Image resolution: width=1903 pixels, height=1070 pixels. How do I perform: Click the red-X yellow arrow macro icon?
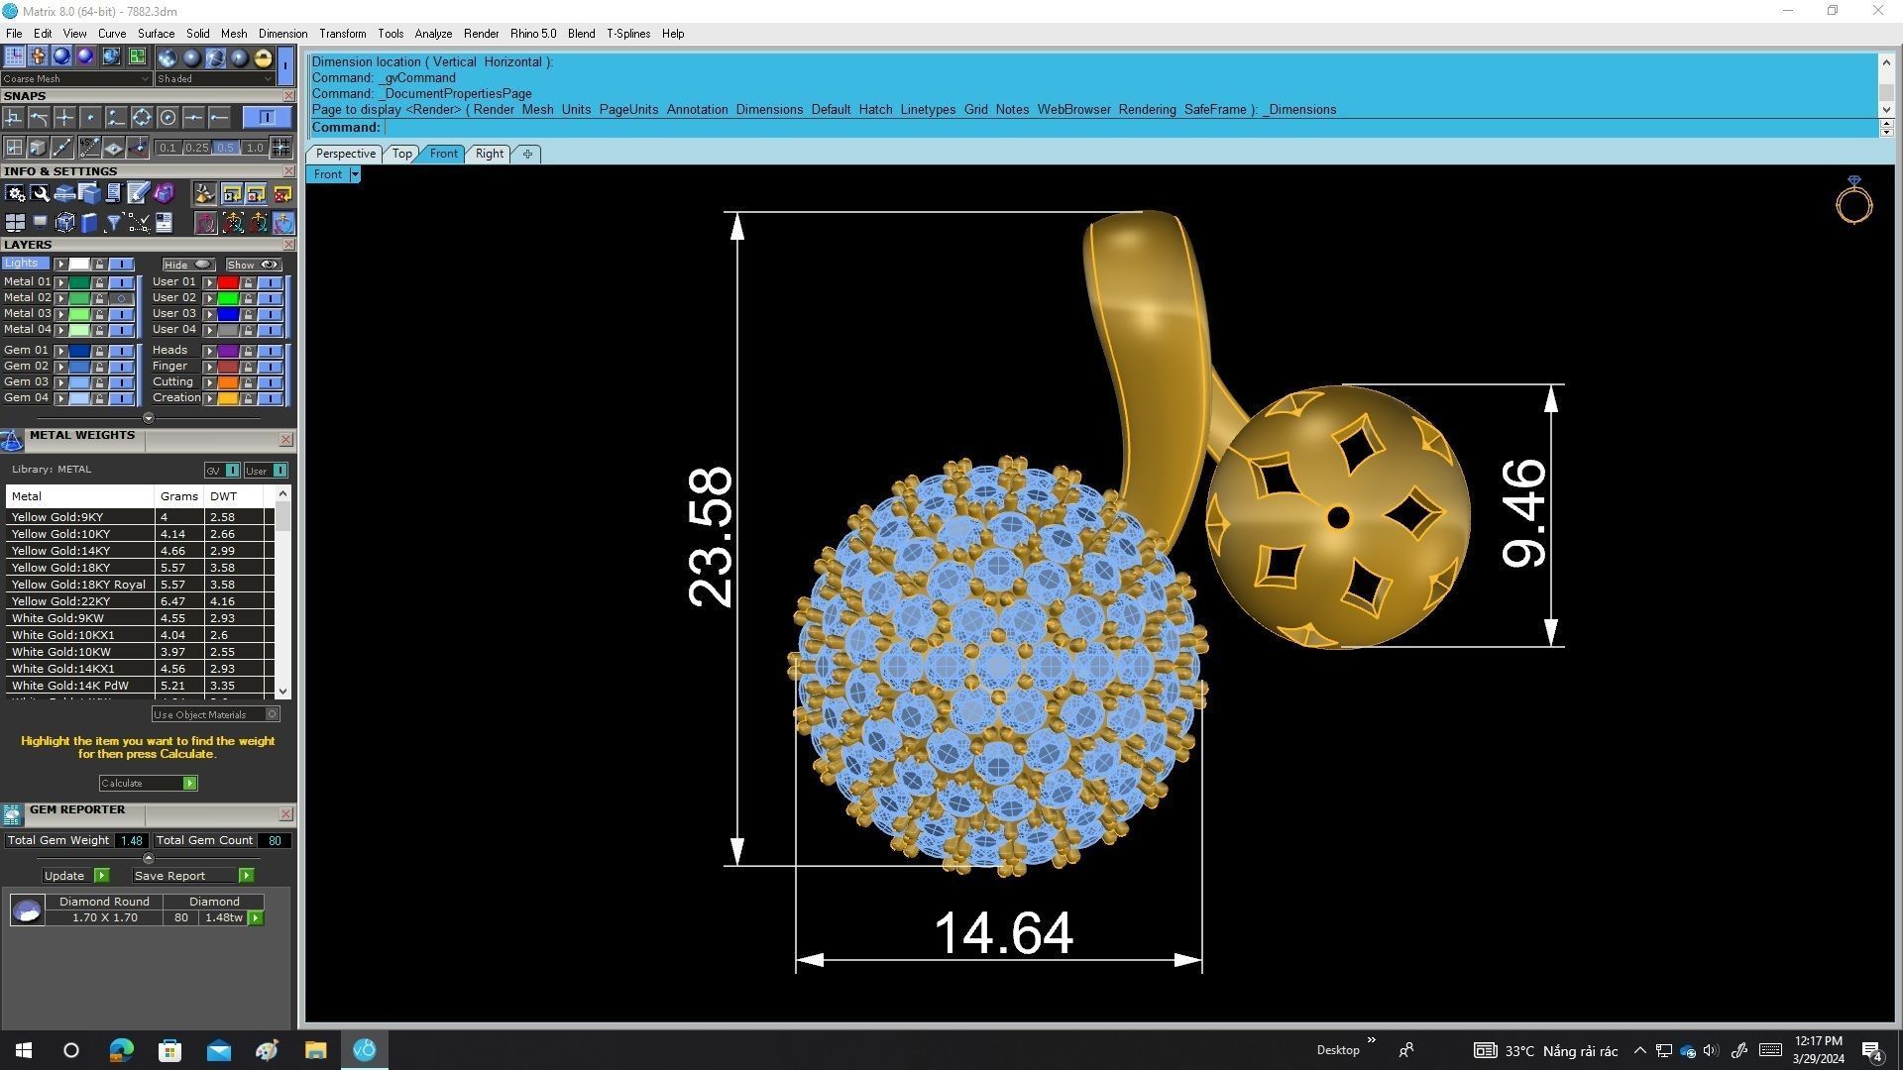282,193
